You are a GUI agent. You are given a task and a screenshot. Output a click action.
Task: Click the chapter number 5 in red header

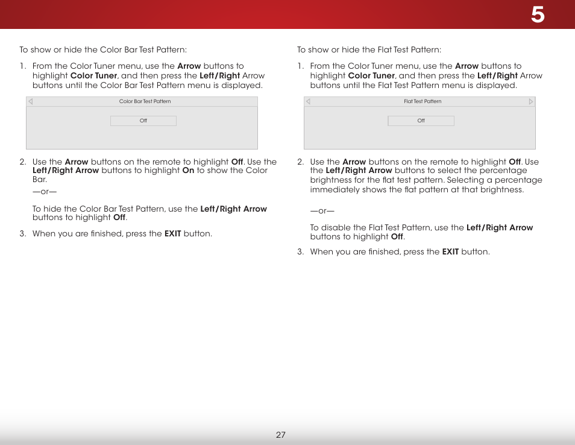(538, 15)
